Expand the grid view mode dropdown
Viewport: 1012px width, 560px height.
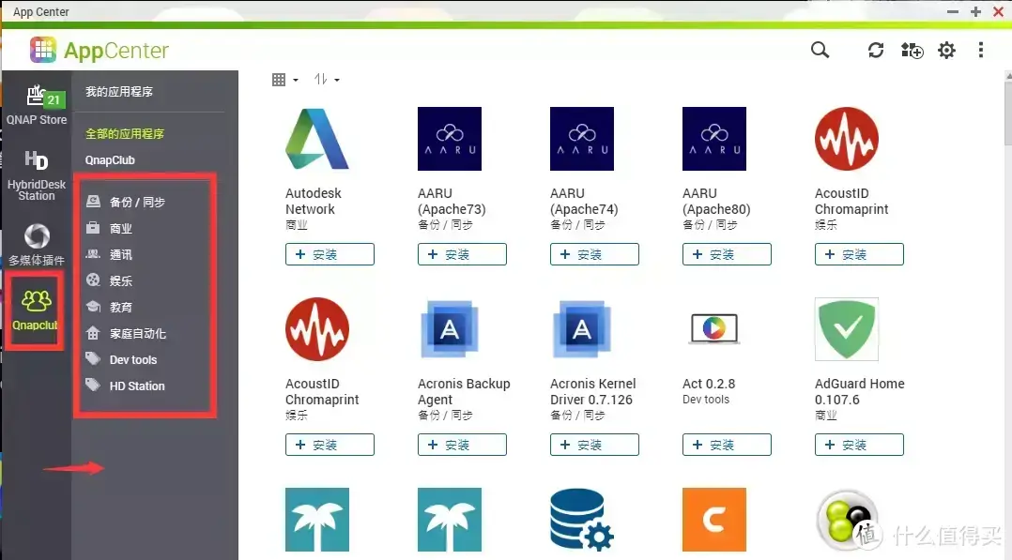[x=284, y=80]
